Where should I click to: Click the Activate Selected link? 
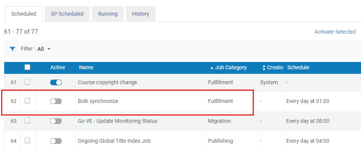point(335,32)
